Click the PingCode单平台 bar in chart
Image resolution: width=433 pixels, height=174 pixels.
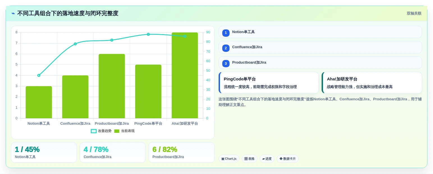pos(148,91)
